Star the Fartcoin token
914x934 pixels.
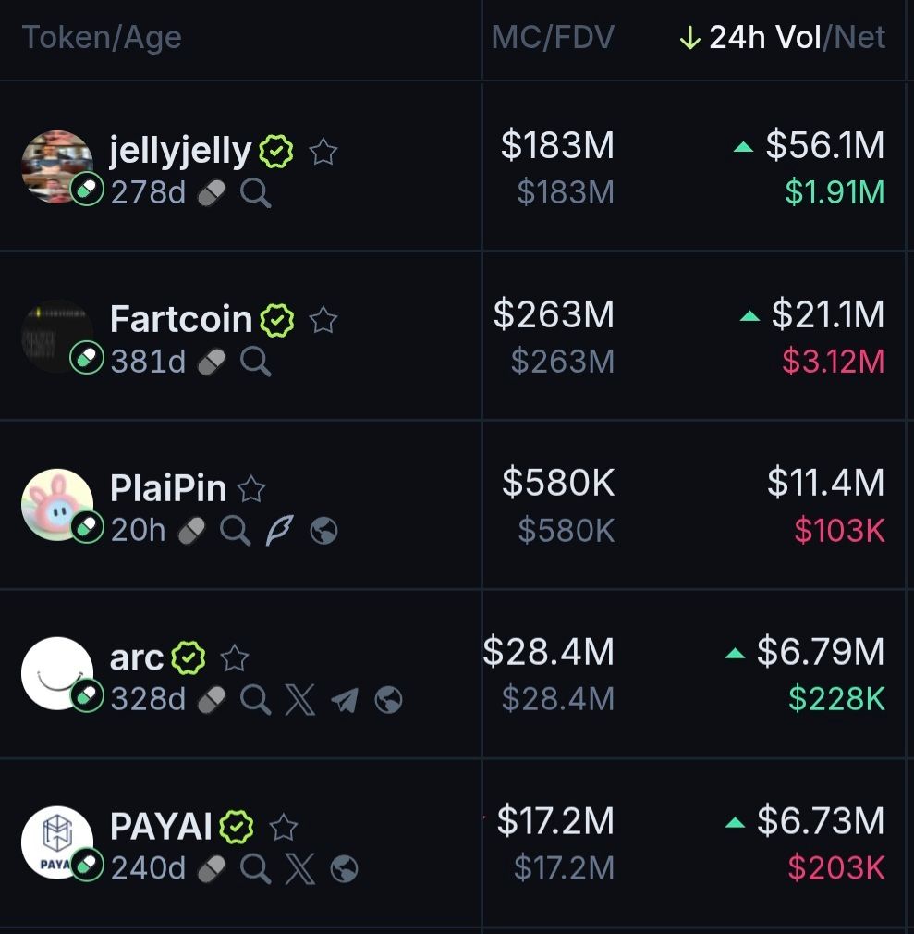click(x=323, y=320)
